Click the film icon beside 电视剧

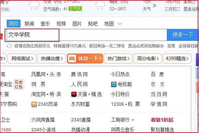click(x=113, y=84)
